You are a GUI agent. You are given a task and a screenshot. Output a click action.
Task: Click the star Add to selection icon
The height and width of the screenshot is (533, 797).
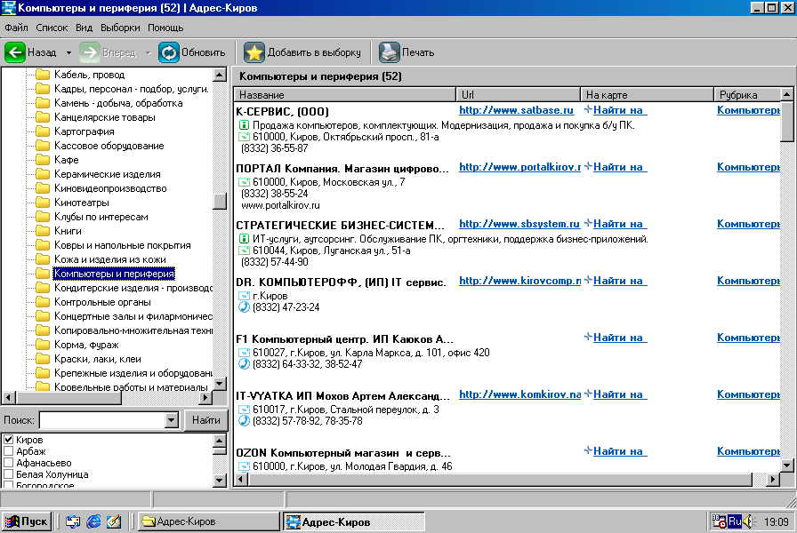click(x=254, y=52)
